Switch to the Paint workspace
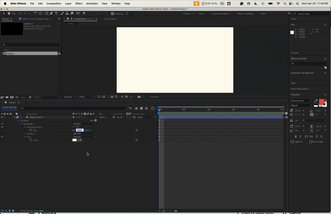This screenshot has width=331, height=214. click(263, 13)
